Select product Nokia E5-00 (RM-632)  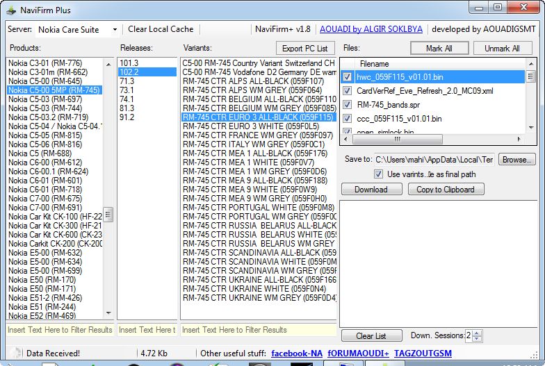[x=54, y=253]
